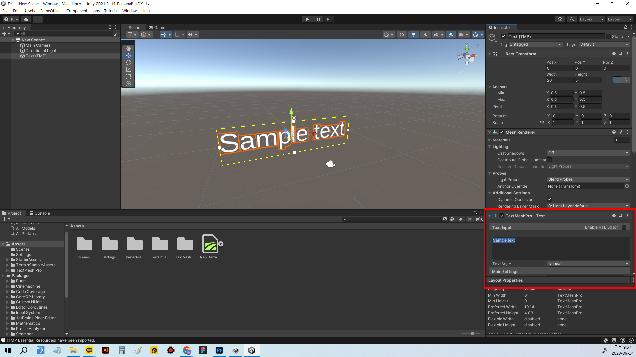The height and width of the screenshot is (357, 636).
Task: Click the global search magnifier icon
Action: [572, 19]
